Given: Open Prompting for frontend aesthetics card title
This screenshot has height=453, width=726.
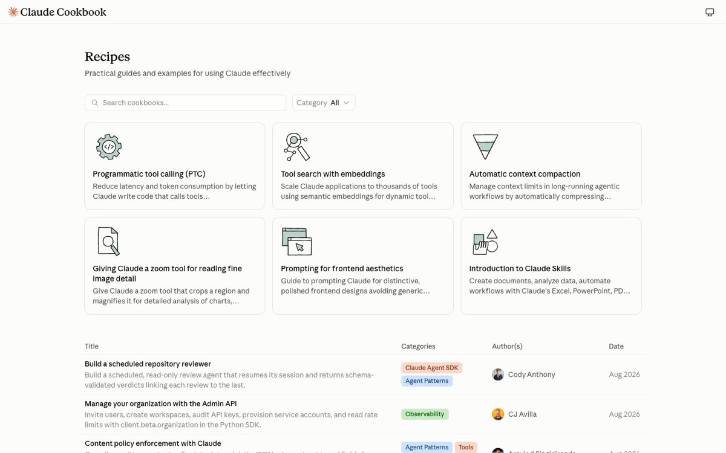Looking at the screenshot, I should [x=342, y=269].
